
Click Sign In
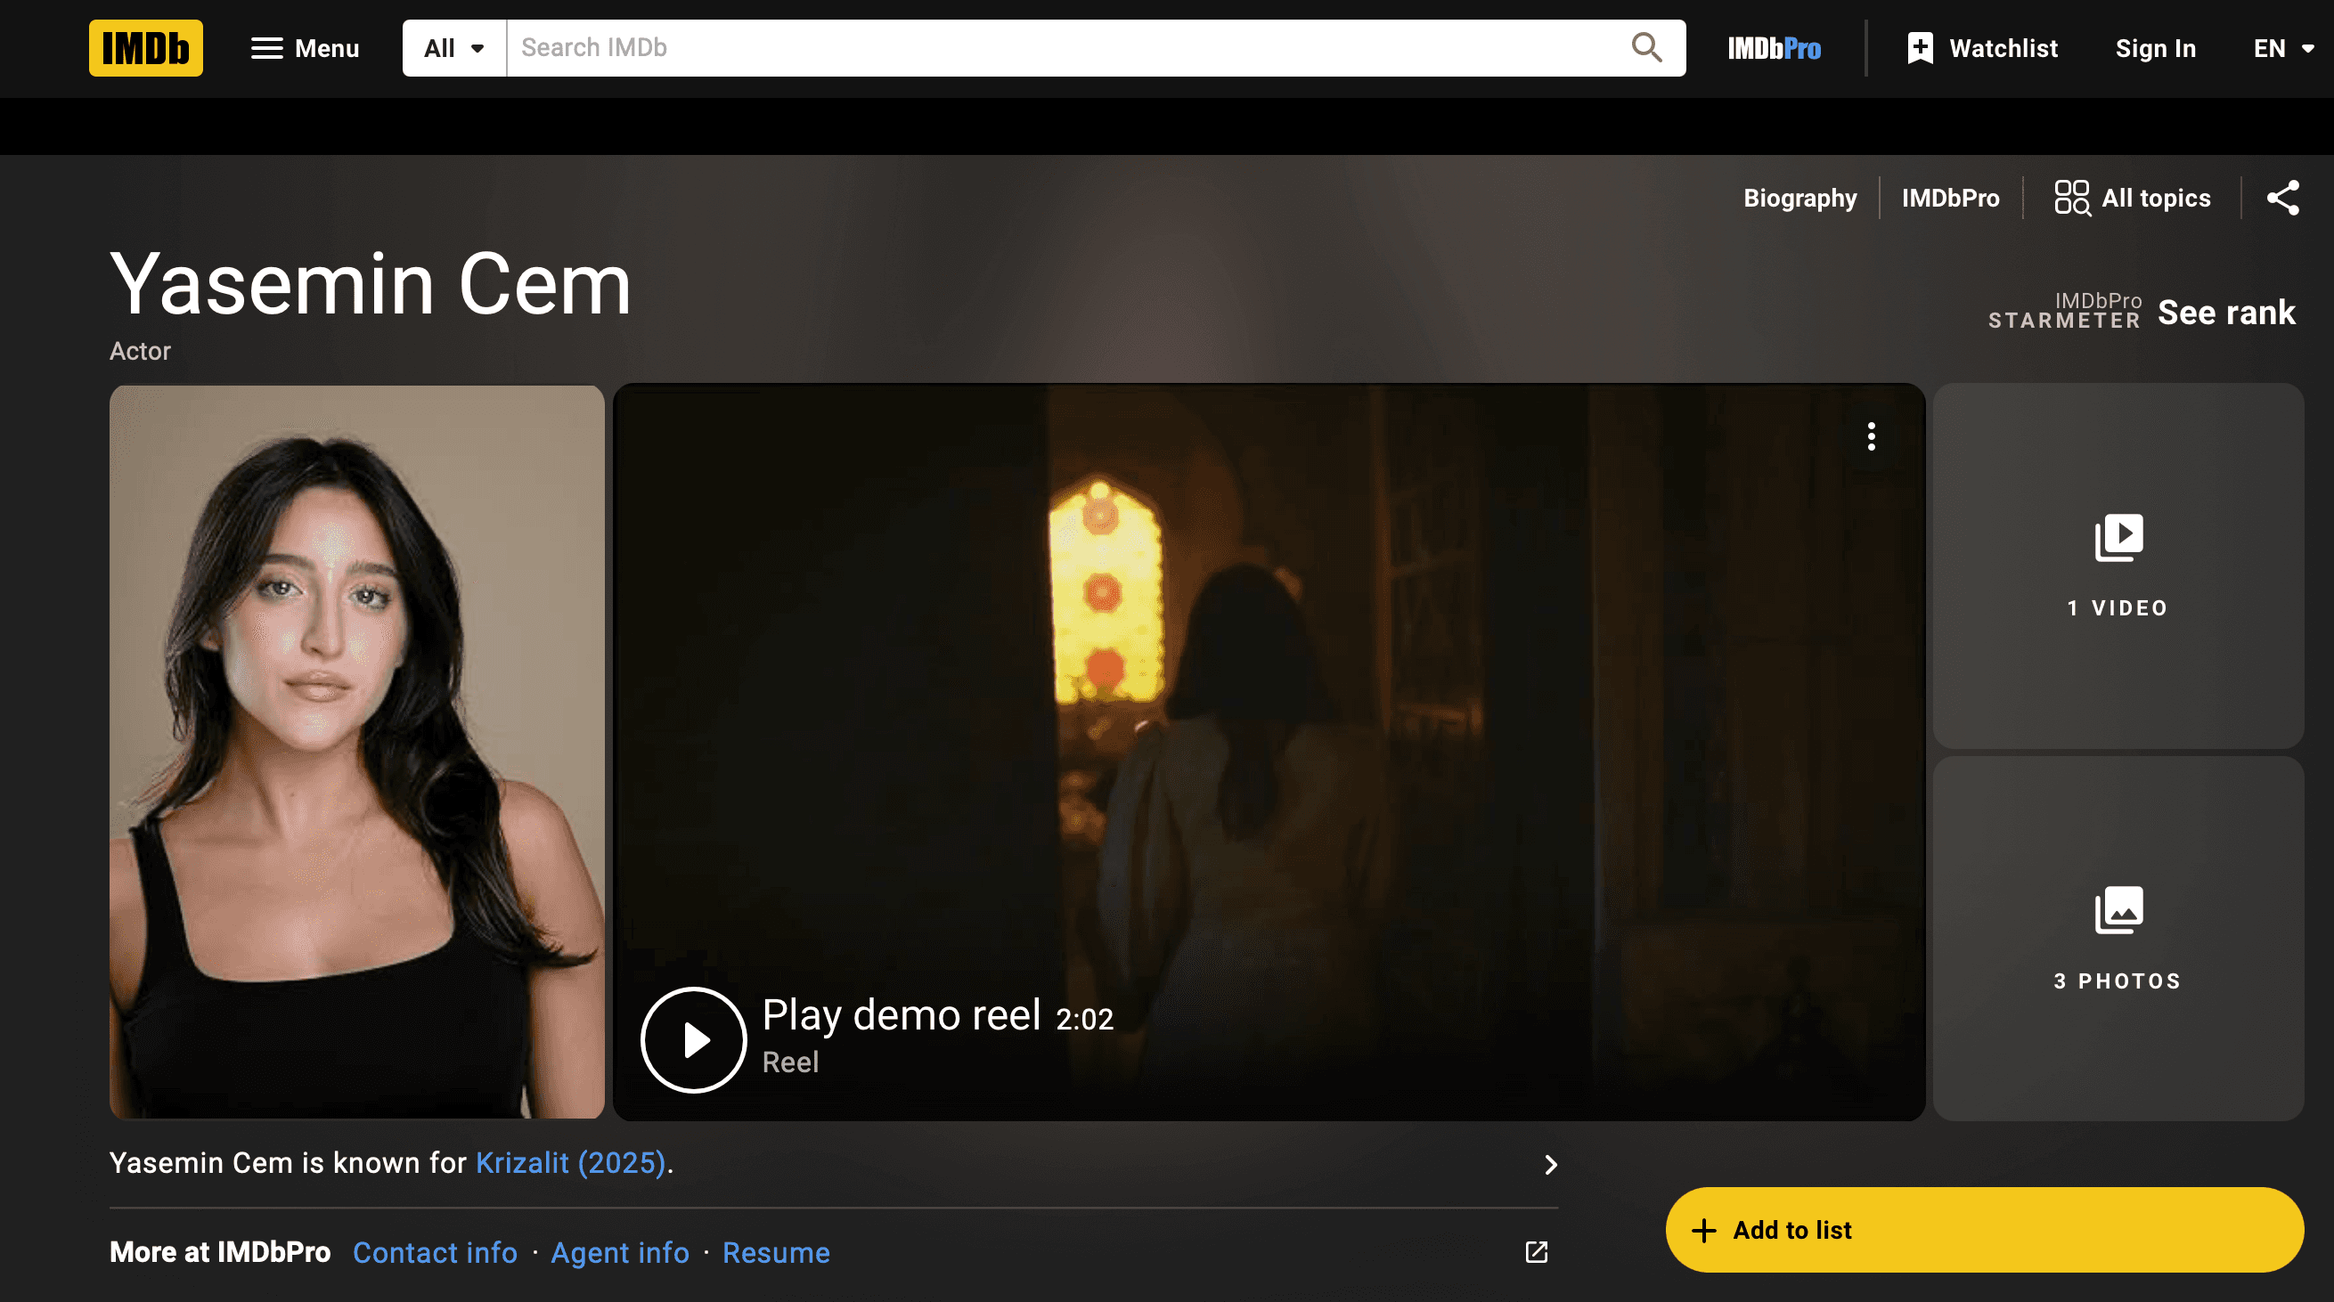click(2155, 48)
